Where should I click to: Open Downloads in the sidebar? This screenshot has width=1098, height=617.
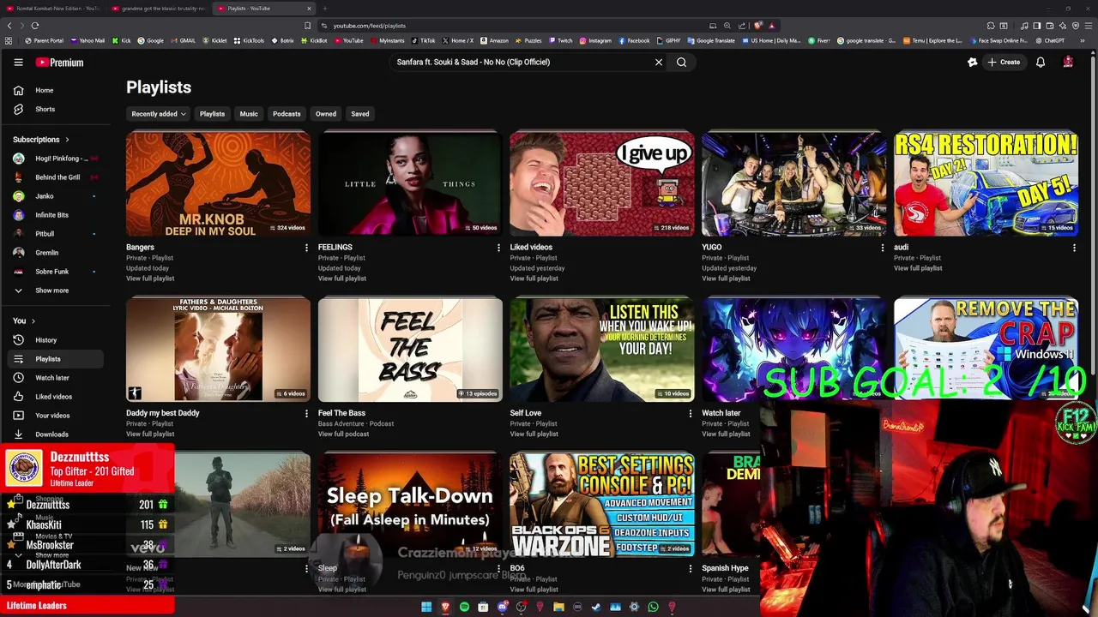[56, 434]
